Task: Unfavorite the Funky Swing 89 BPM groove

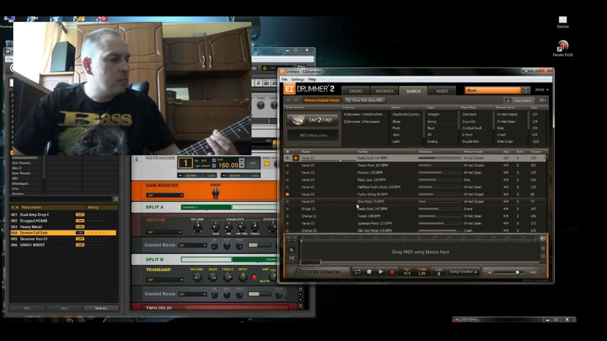Action: (287, 194)
